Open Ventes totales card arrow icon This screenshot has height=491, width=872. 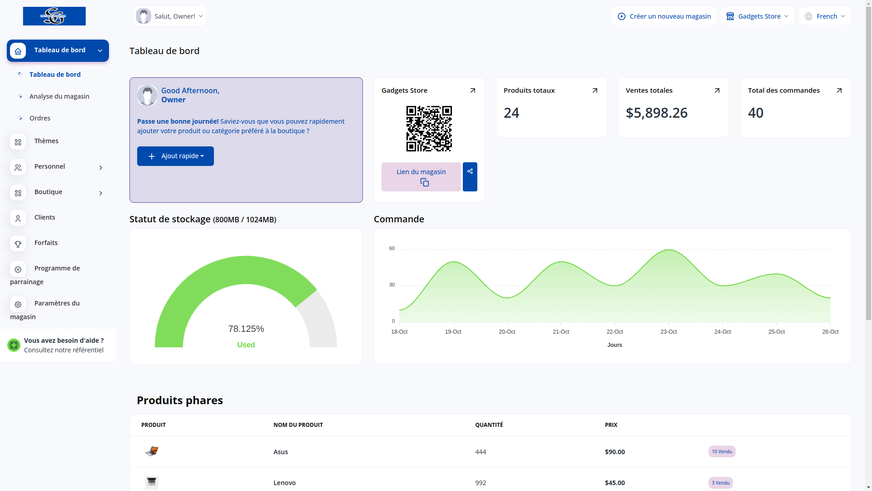[717, 90]
